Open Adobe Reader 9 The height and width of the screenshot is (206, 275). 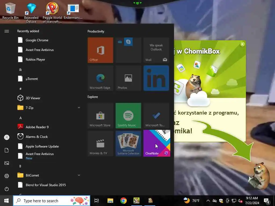(49, 127)
